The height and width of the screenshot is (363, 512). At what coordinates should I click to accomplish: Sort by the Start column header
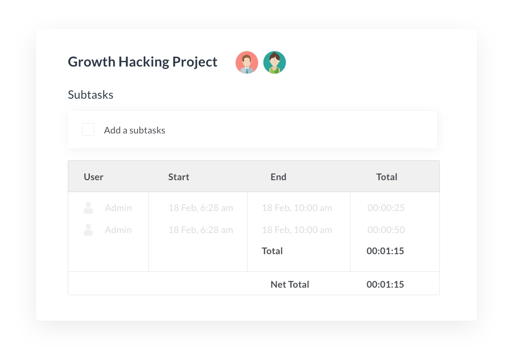178,177
